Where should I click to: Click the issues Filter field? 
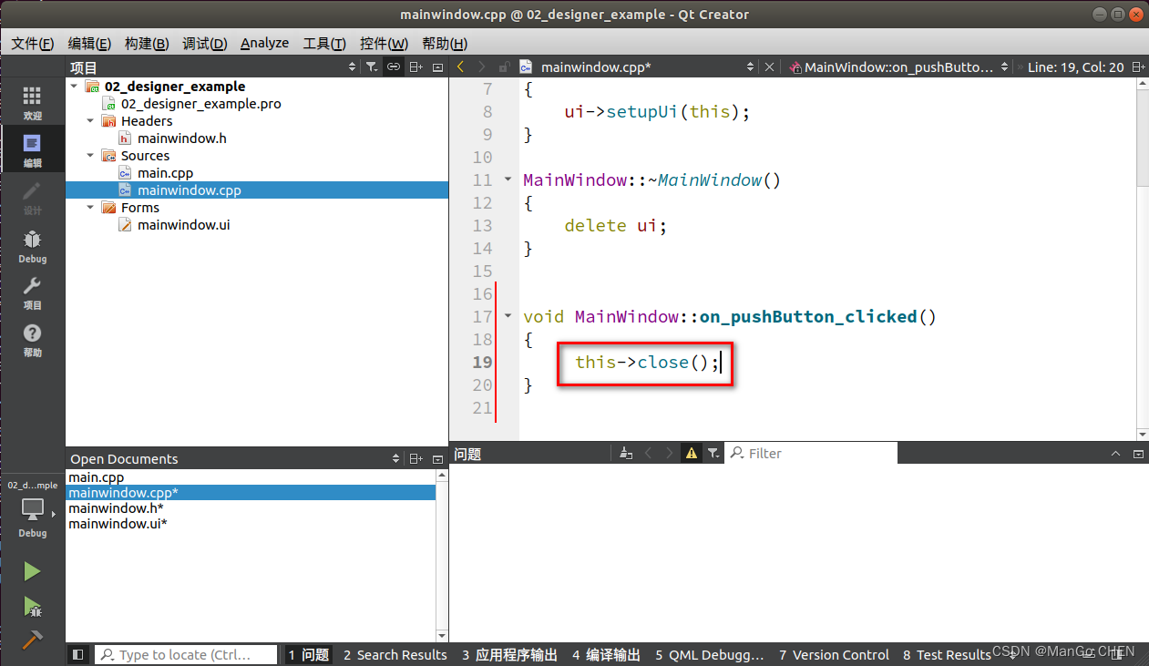[811, 453]
